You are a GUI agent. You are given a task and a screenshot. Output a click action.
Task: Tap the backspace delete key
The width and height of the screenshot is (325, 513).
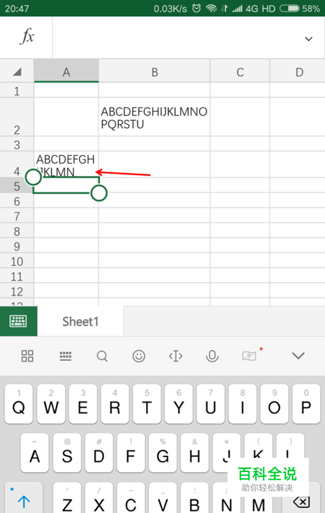coord(301,501)
